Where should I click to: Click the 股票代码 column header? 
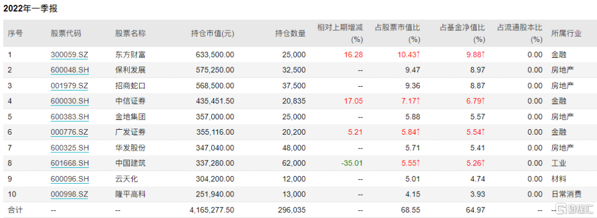66,34
